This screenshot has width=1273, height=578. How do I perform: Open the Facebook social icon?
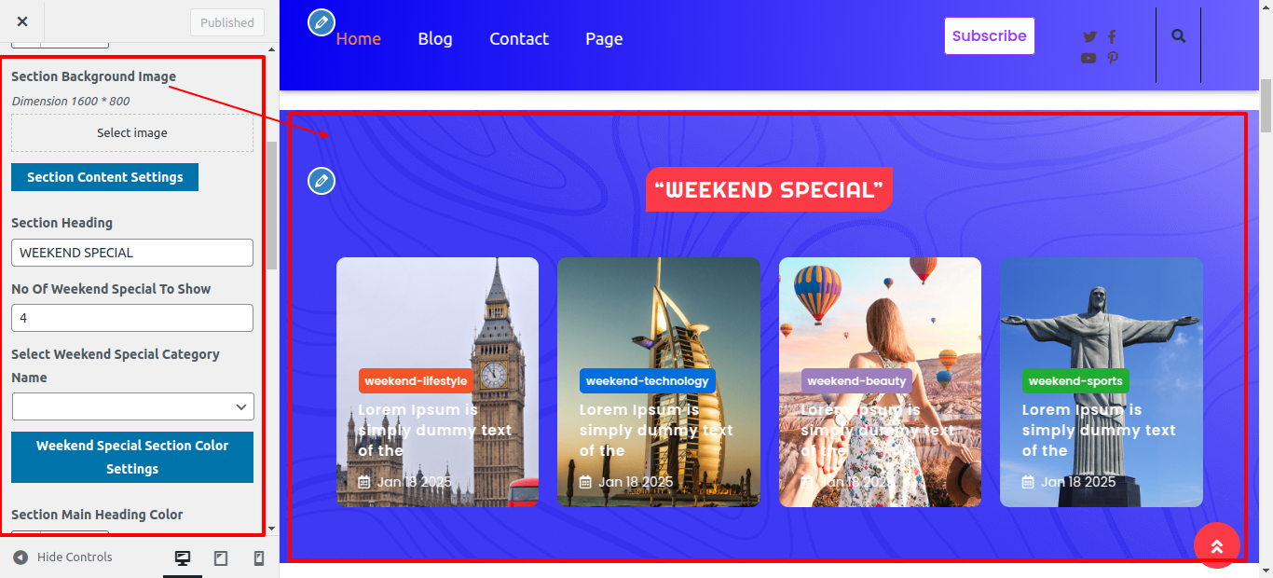tap(1112, 37)
